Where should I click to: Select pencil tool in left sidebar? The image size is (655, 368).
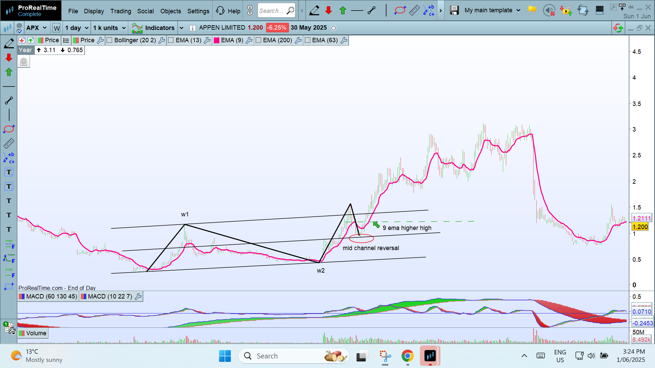tap(9, 43)
